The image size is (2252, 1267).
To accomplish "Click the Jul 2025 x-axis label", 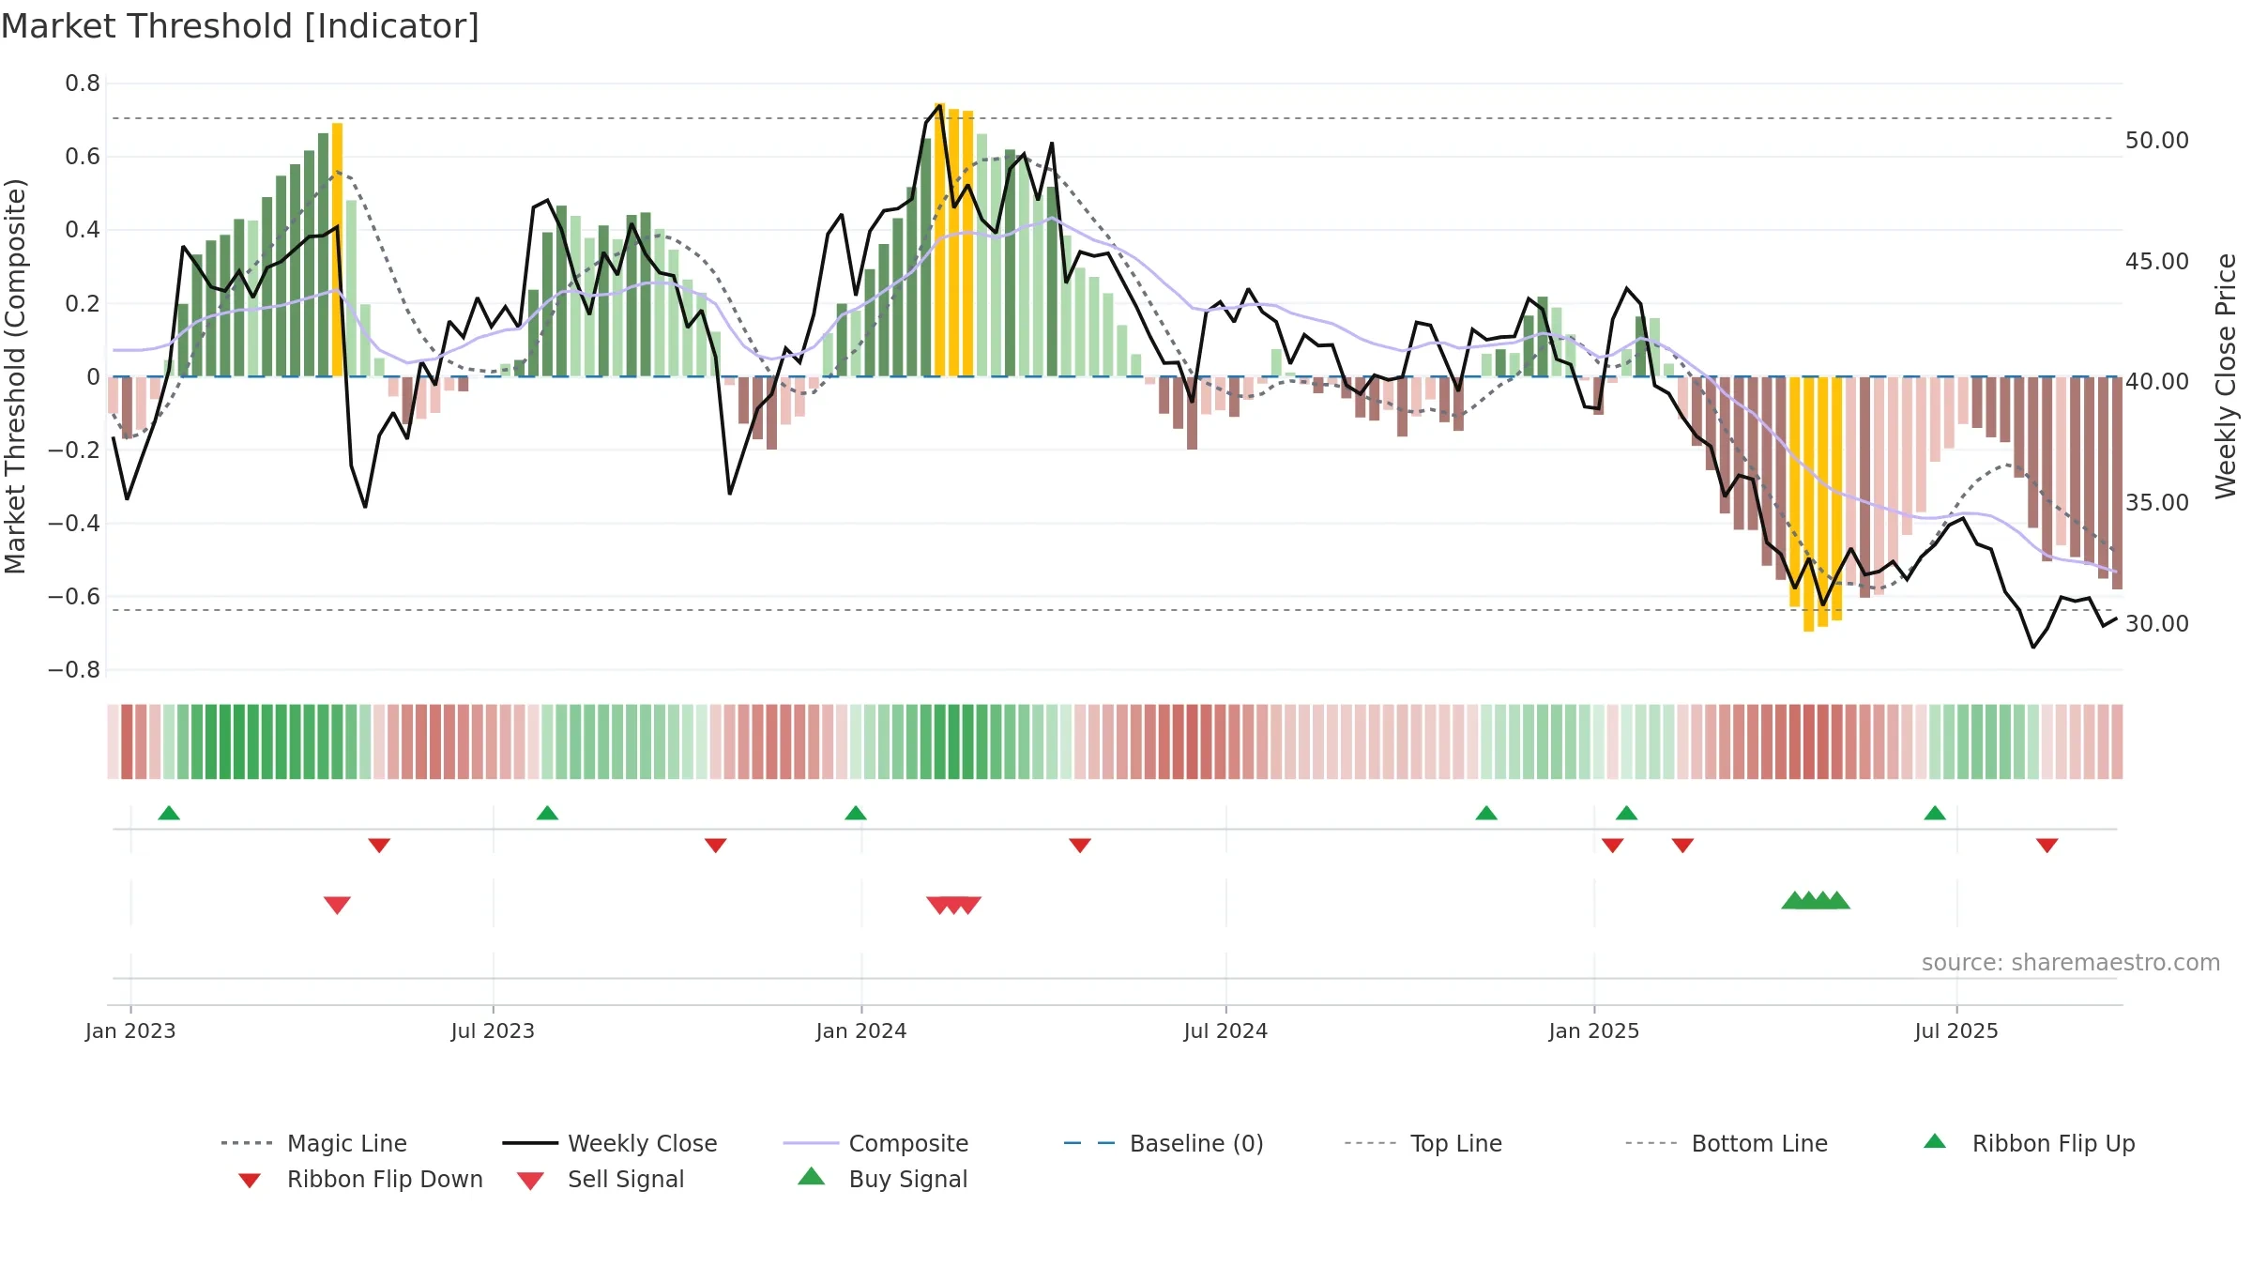I will pos(1956,1030).
